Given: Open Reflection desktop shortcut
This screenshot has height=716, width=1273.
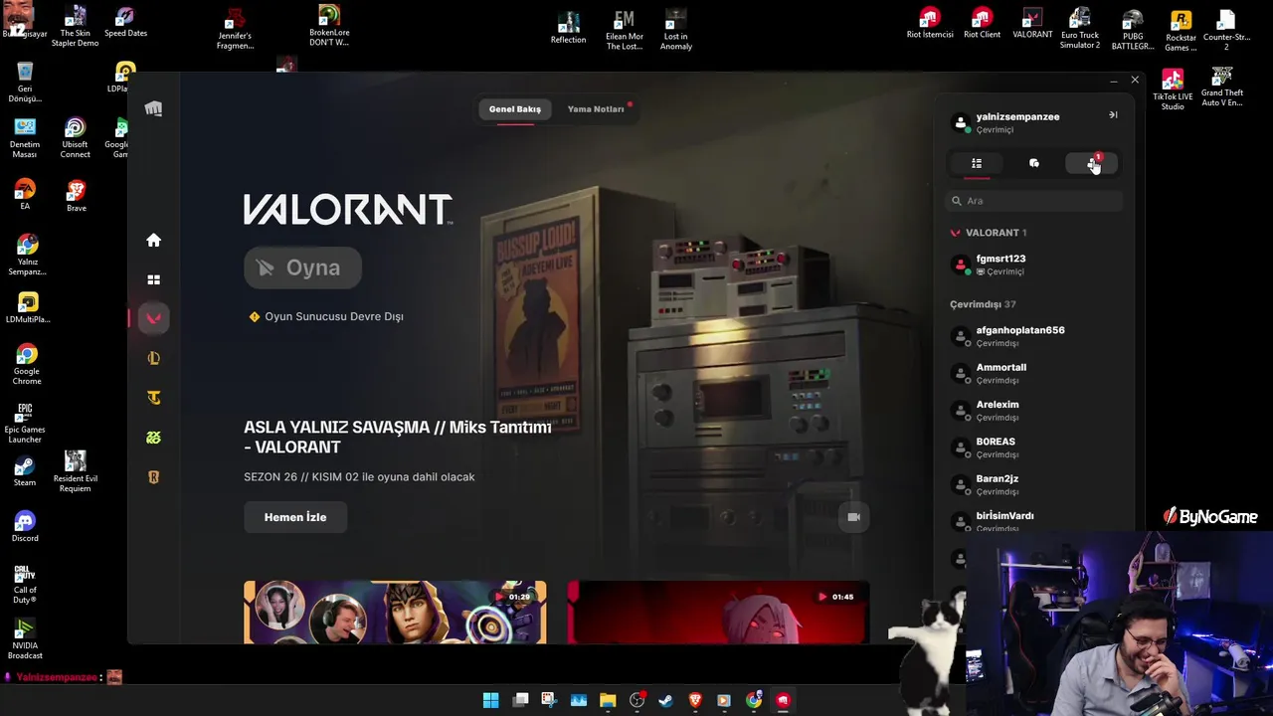Looking at the screenshot, I should click(568, 28).
